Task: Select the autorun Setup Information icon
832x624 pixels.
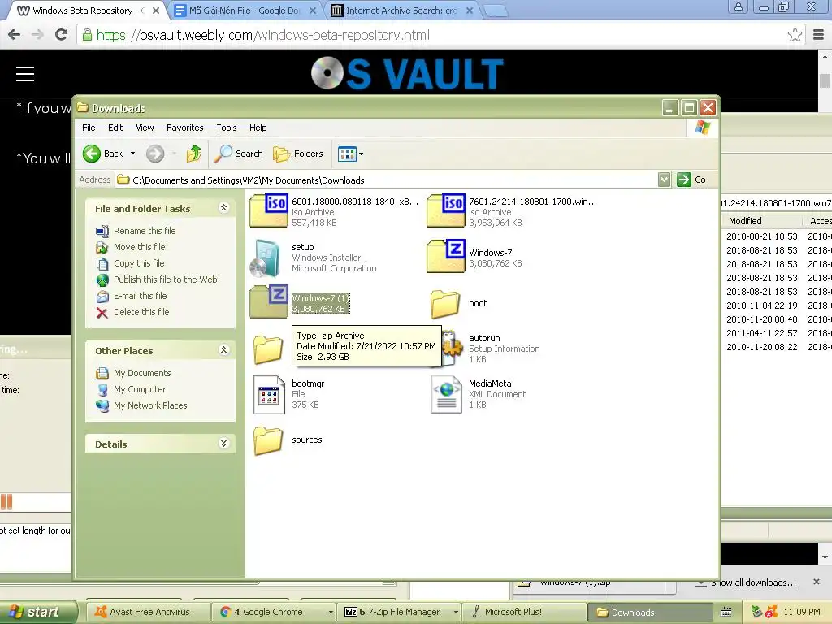Action: [452, 348]
